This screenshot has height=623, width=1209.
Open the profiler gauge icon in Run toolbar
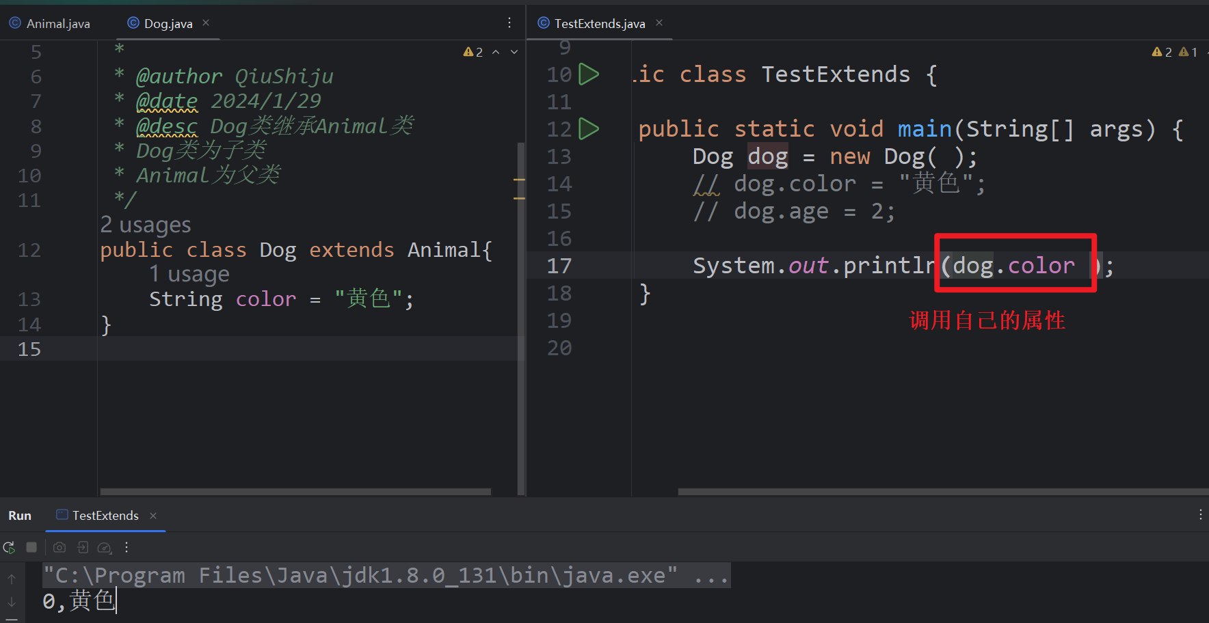click(105, 547)
